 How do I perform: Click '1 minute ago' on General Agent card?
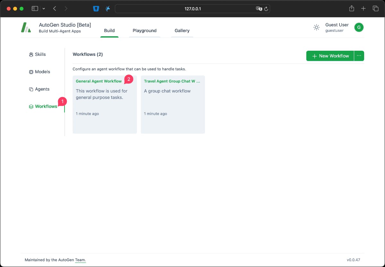click(87, 114)
